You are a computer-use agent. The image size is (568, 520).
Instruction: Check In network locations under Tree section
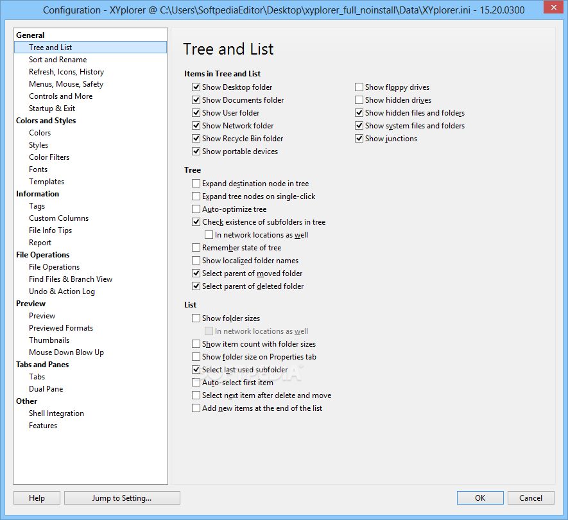[x=209, y=235]
